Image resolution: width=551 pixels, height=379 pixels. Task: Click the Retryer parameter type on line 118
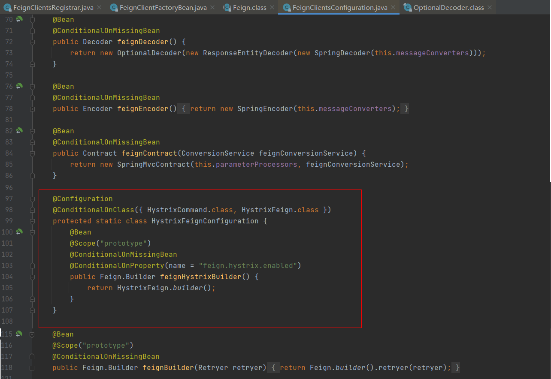coord(213,368)
